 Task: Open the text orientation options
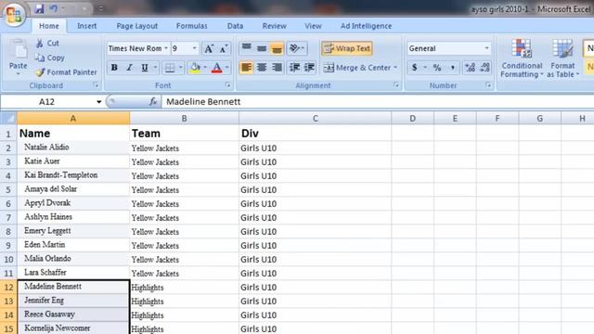[297, 48]
